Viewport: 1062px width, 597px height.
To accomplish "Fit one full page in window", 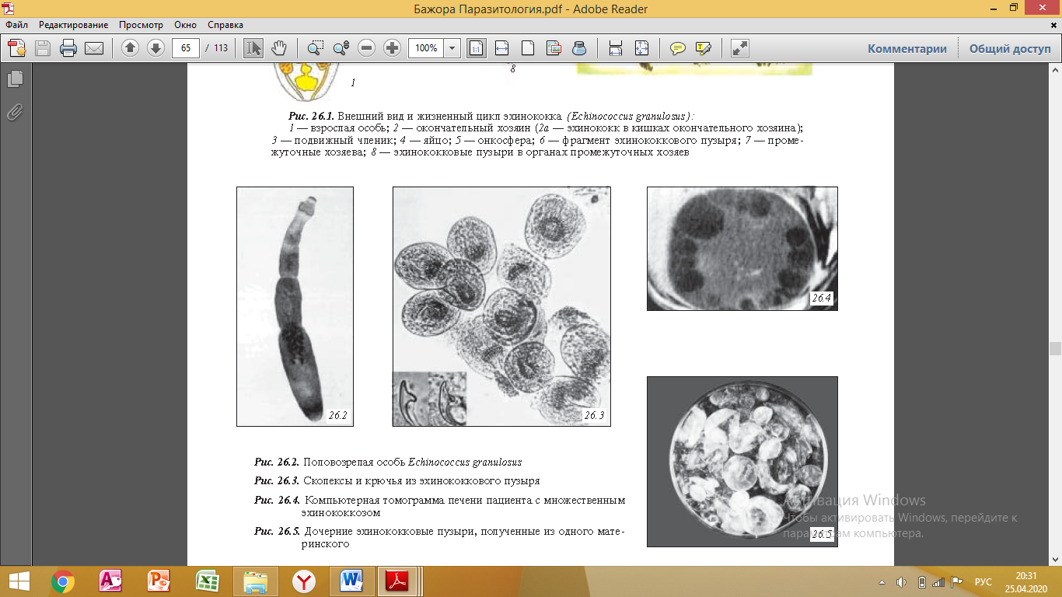I will [527, 48].
